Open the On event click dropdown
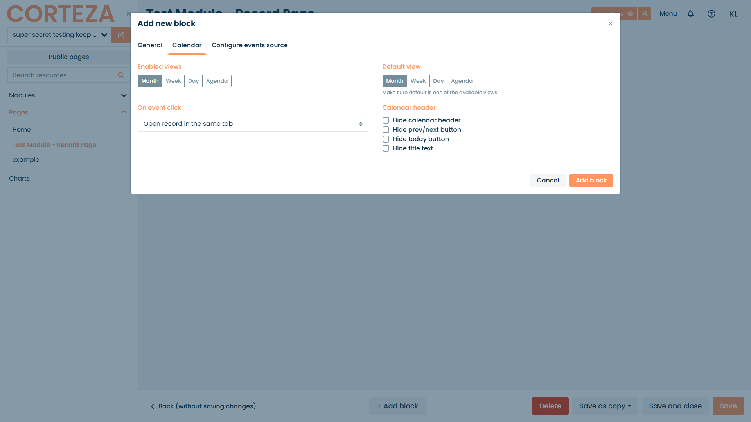 point(253,124)
